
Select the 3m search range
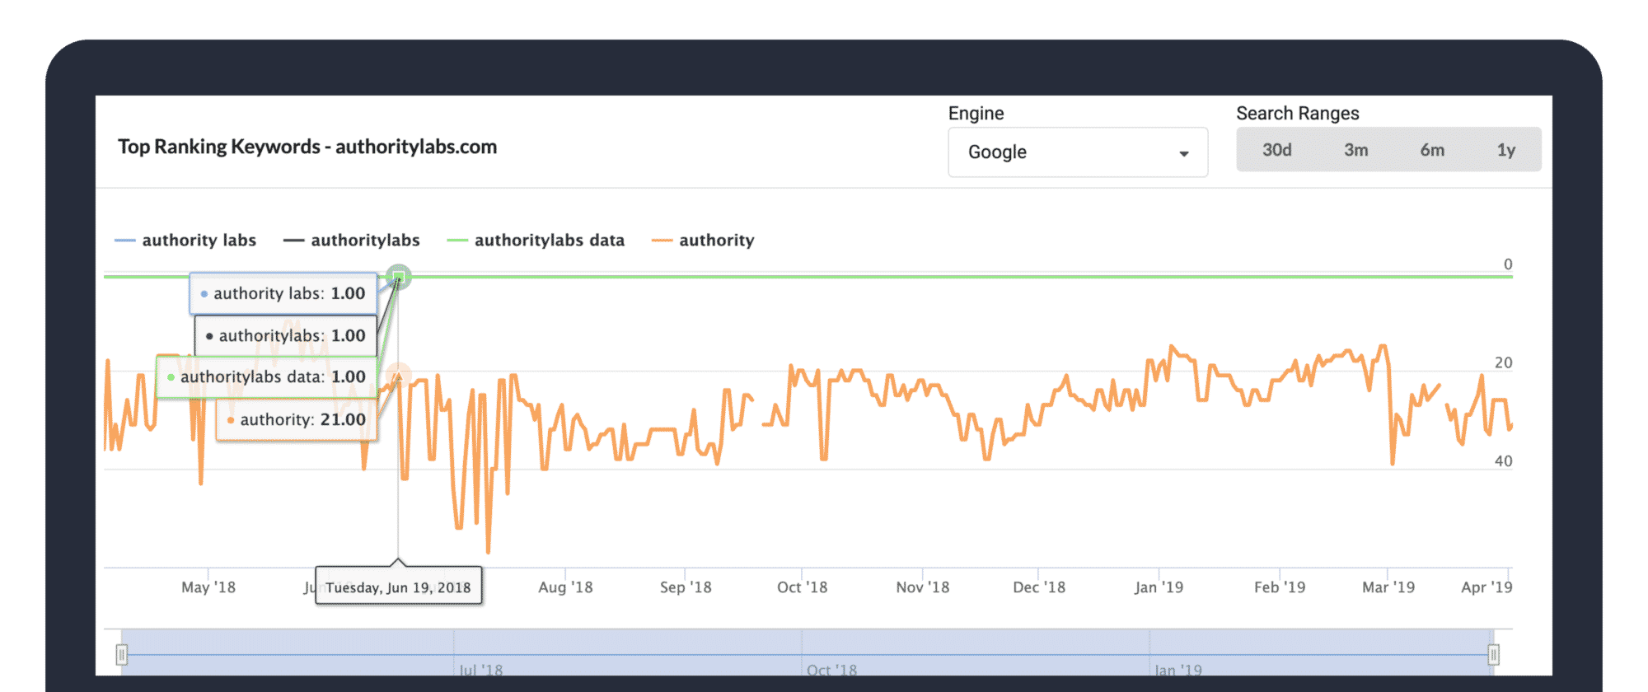tap(1356, 150)
